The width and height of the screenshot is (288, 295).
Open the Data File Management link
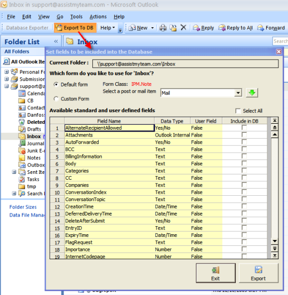(27, 215)
